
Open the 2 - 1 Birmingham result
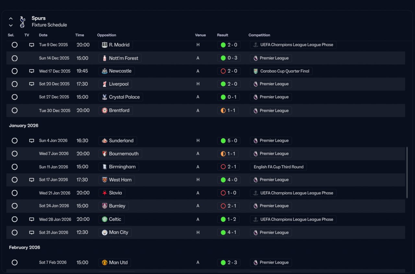[x=228, y=167]
